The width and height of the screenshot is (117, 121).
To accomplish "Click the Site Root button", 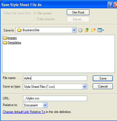I will point(78,12).
